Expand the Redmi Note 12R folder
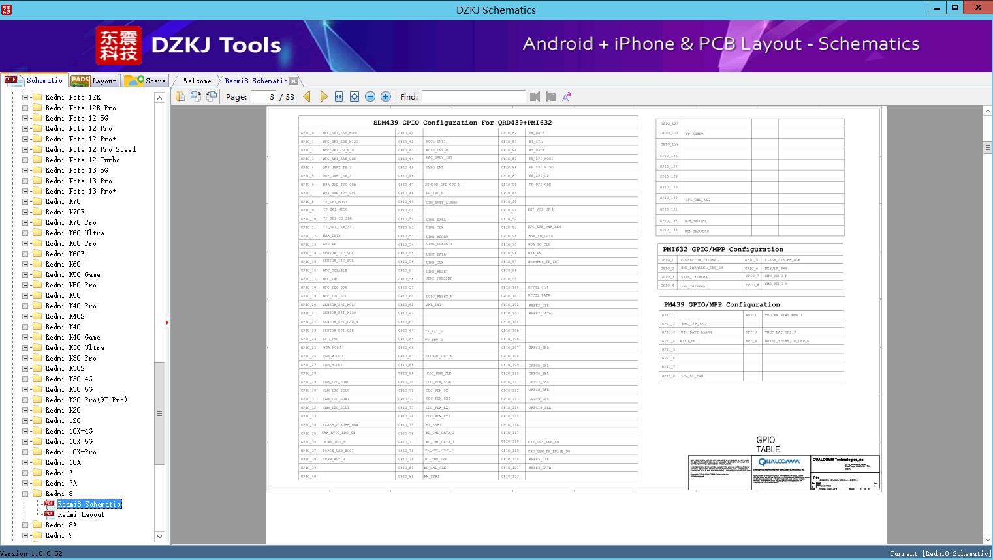993x560 pixels. pyautogui.click(x=25, y=97)
